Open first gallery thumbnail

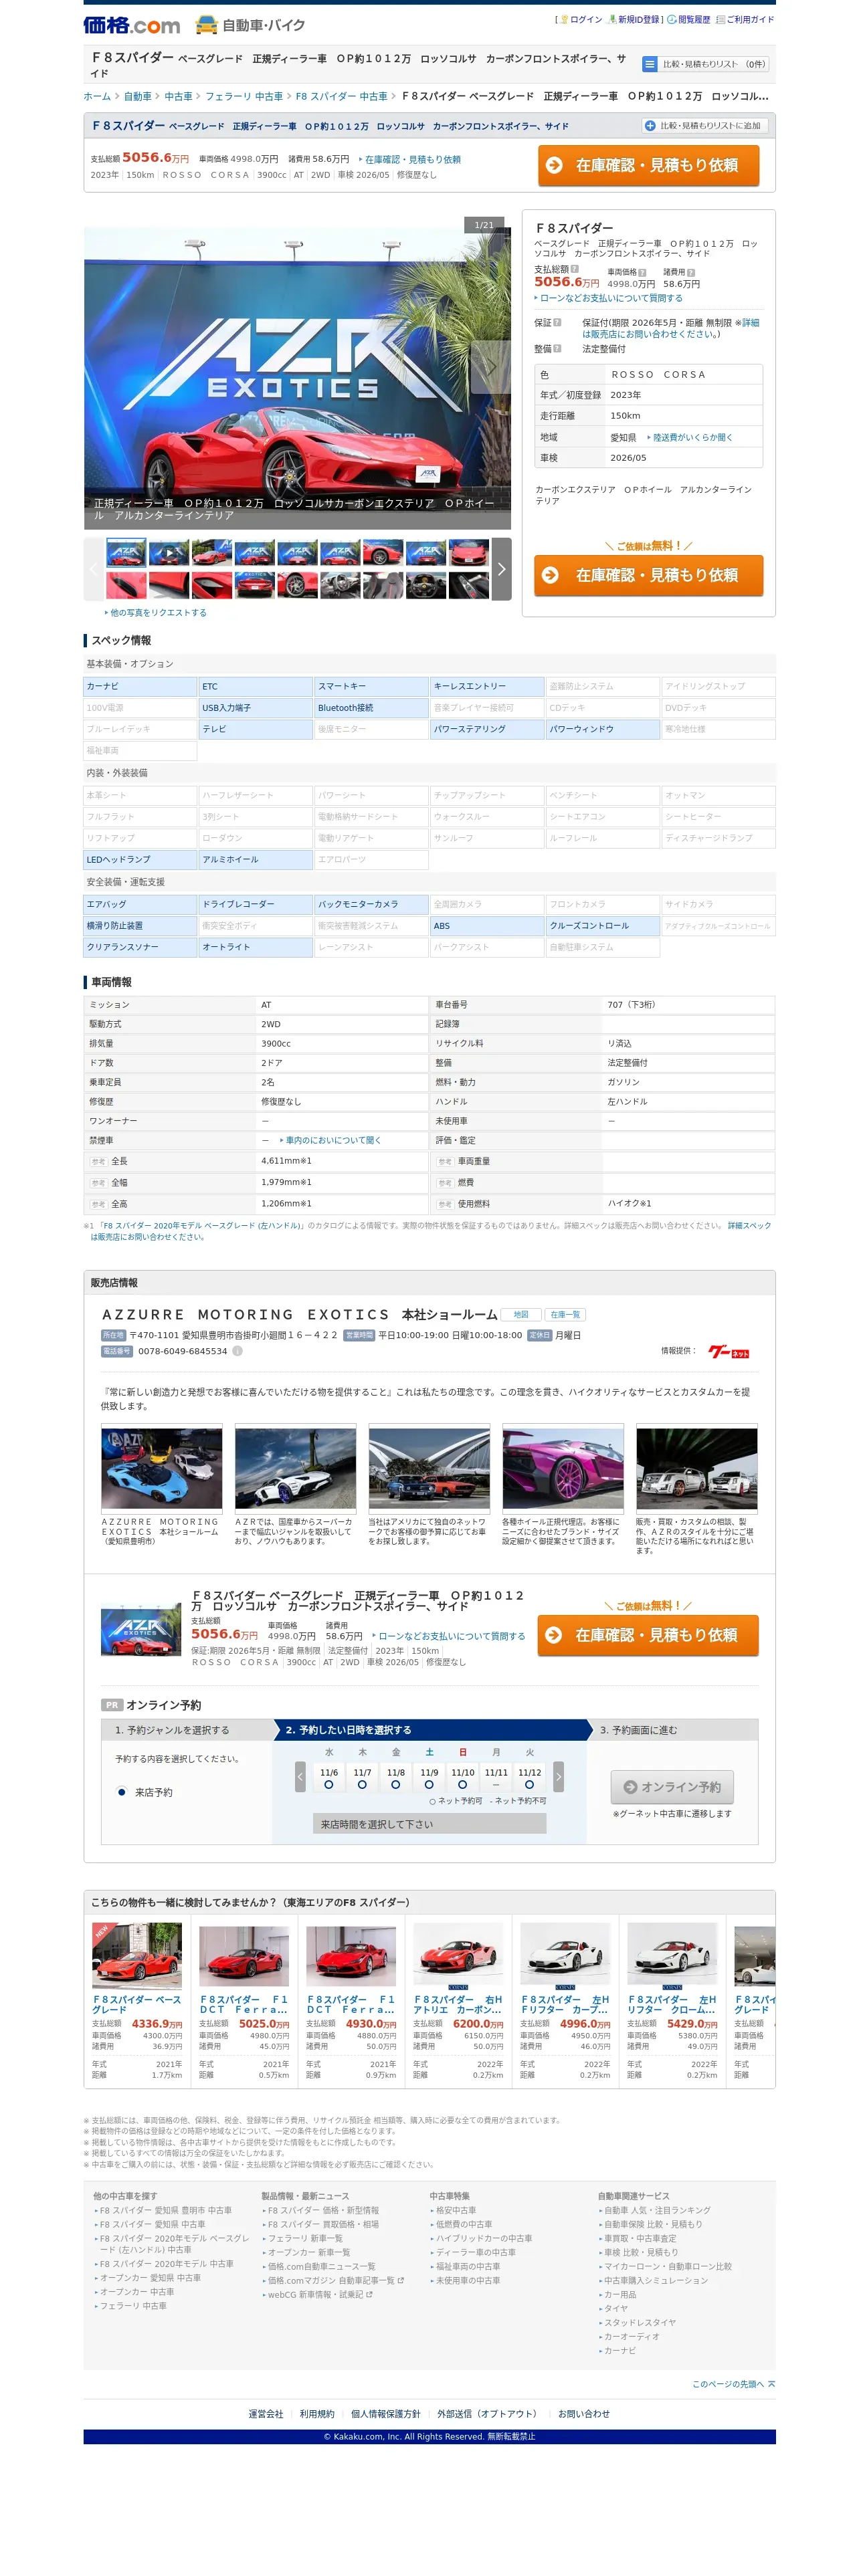pyautogui.click(x=125, y=553)
